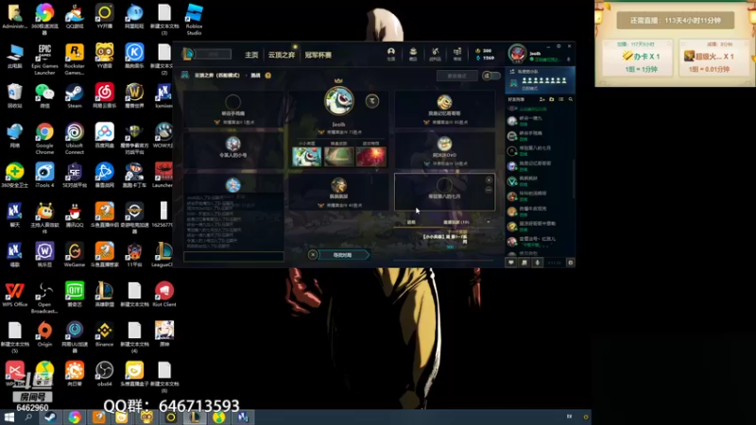Image resolution: width=756 pixels, height=425 pixels.
Task: Switch to the 主页 tab
Action: click(251, 55)
